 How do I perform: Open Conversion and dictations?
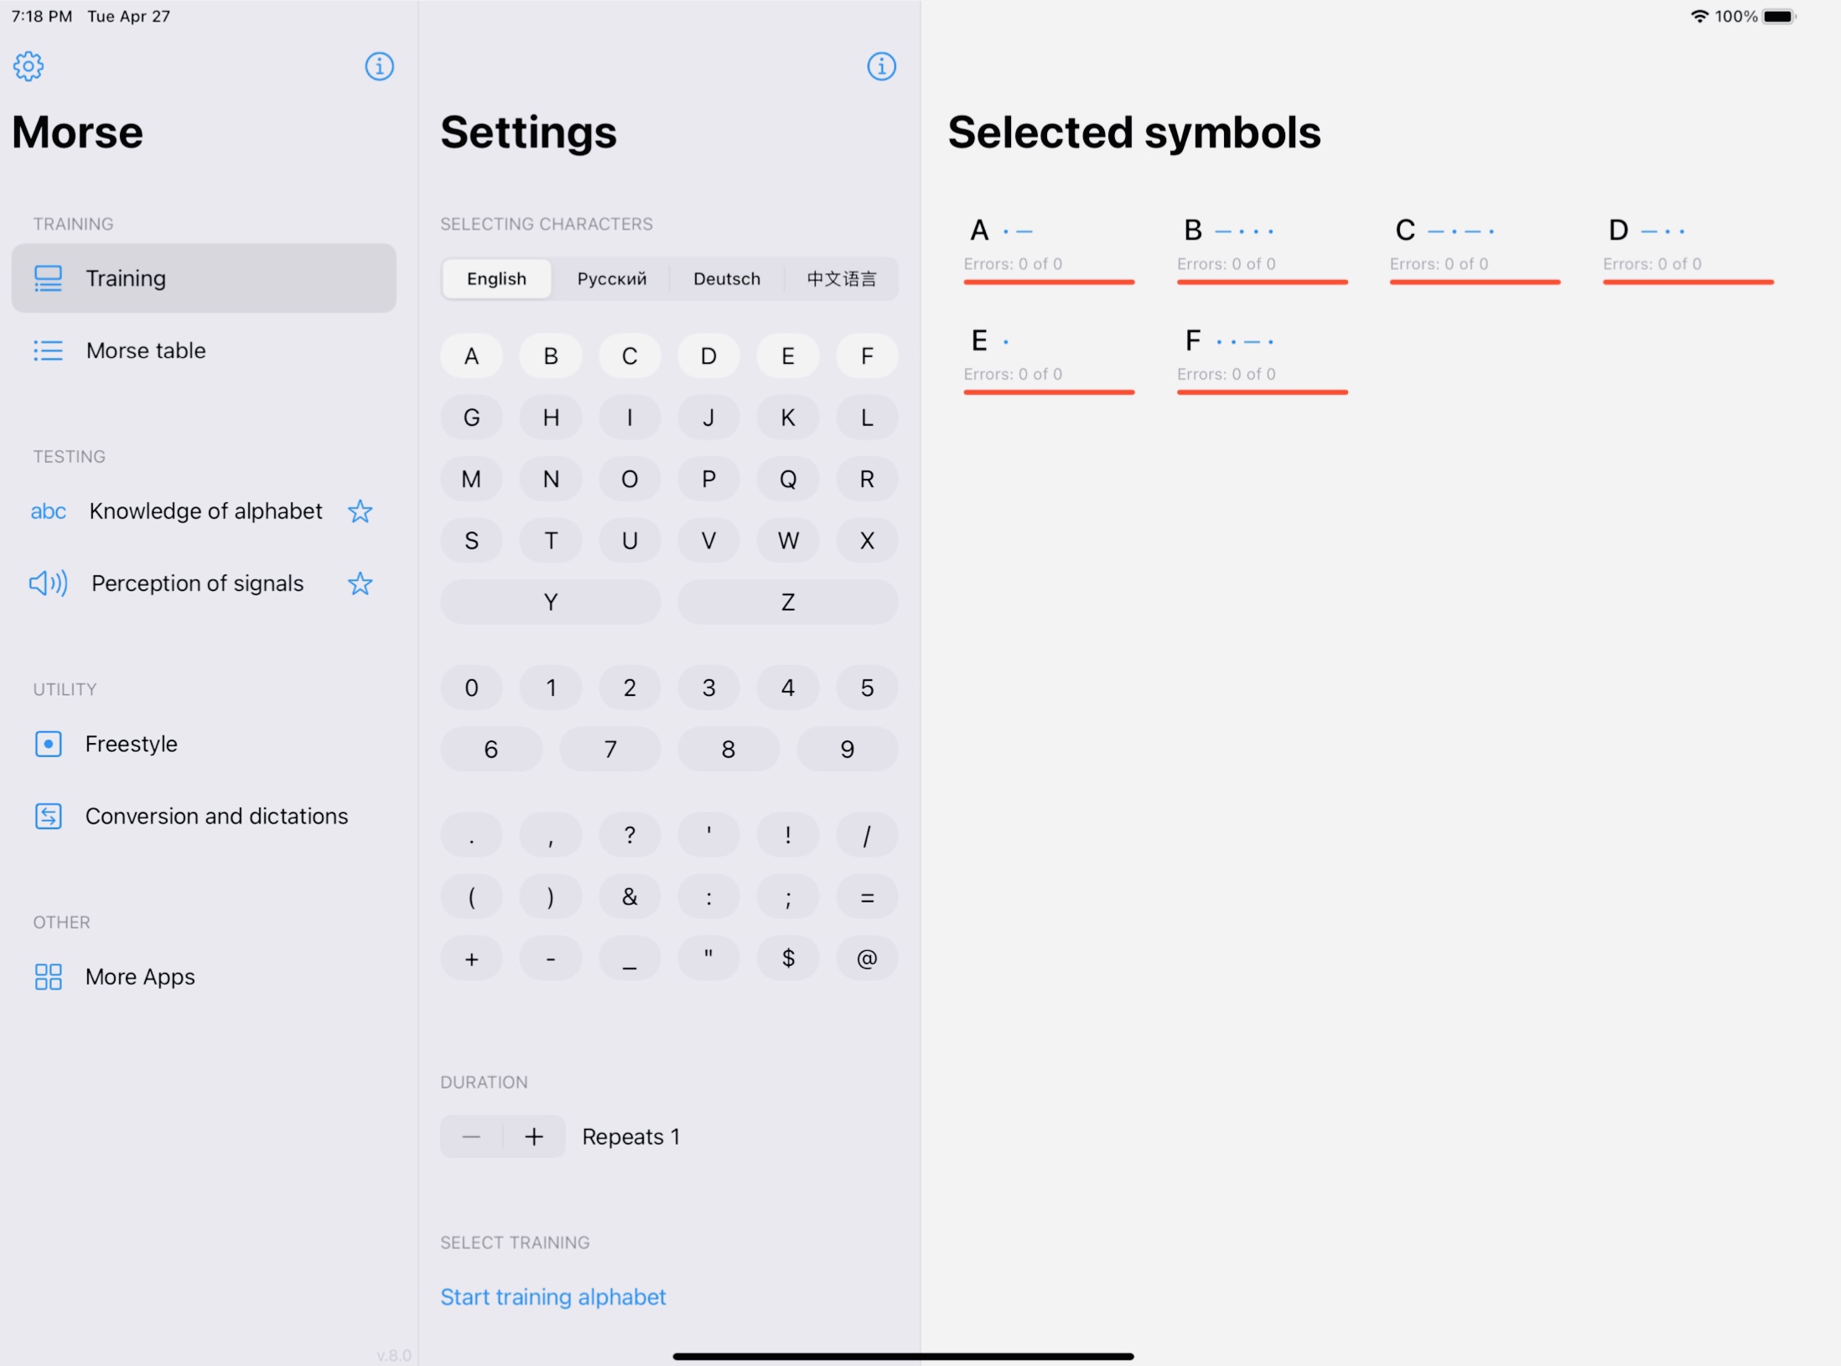tap(215, 816)
